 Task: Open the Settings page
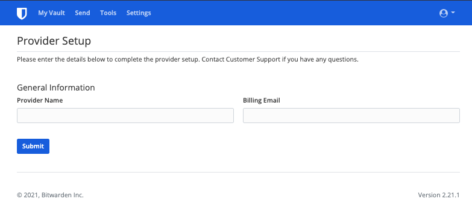(x=139, y=13)
